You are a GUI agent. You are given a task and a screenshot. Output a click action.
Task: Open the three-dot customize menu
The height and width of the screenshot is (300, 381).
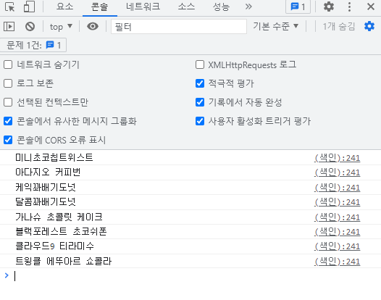(x=349, y=7)
